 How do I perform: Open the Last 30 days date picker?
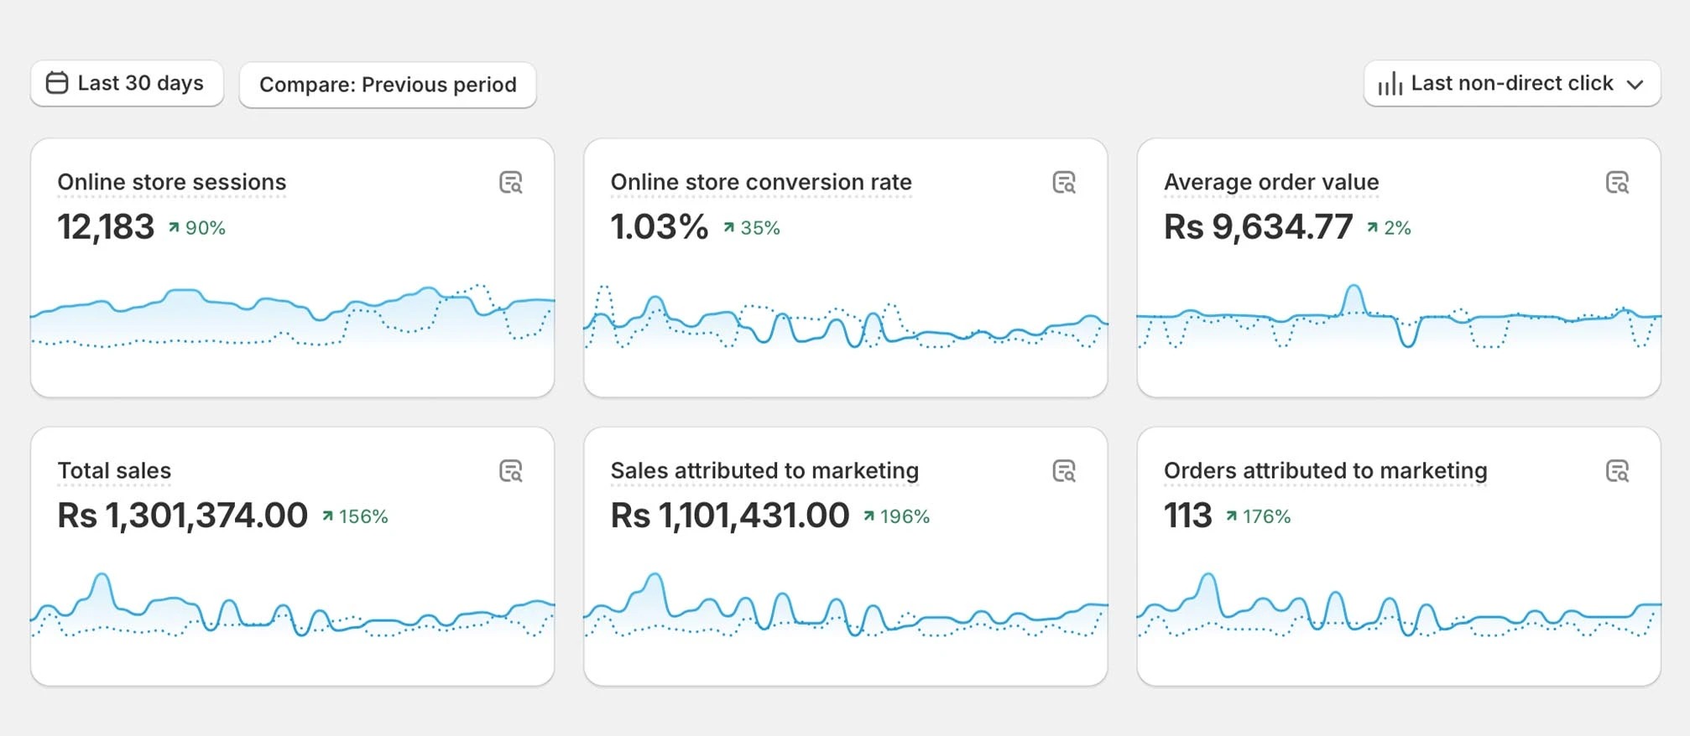127,84
